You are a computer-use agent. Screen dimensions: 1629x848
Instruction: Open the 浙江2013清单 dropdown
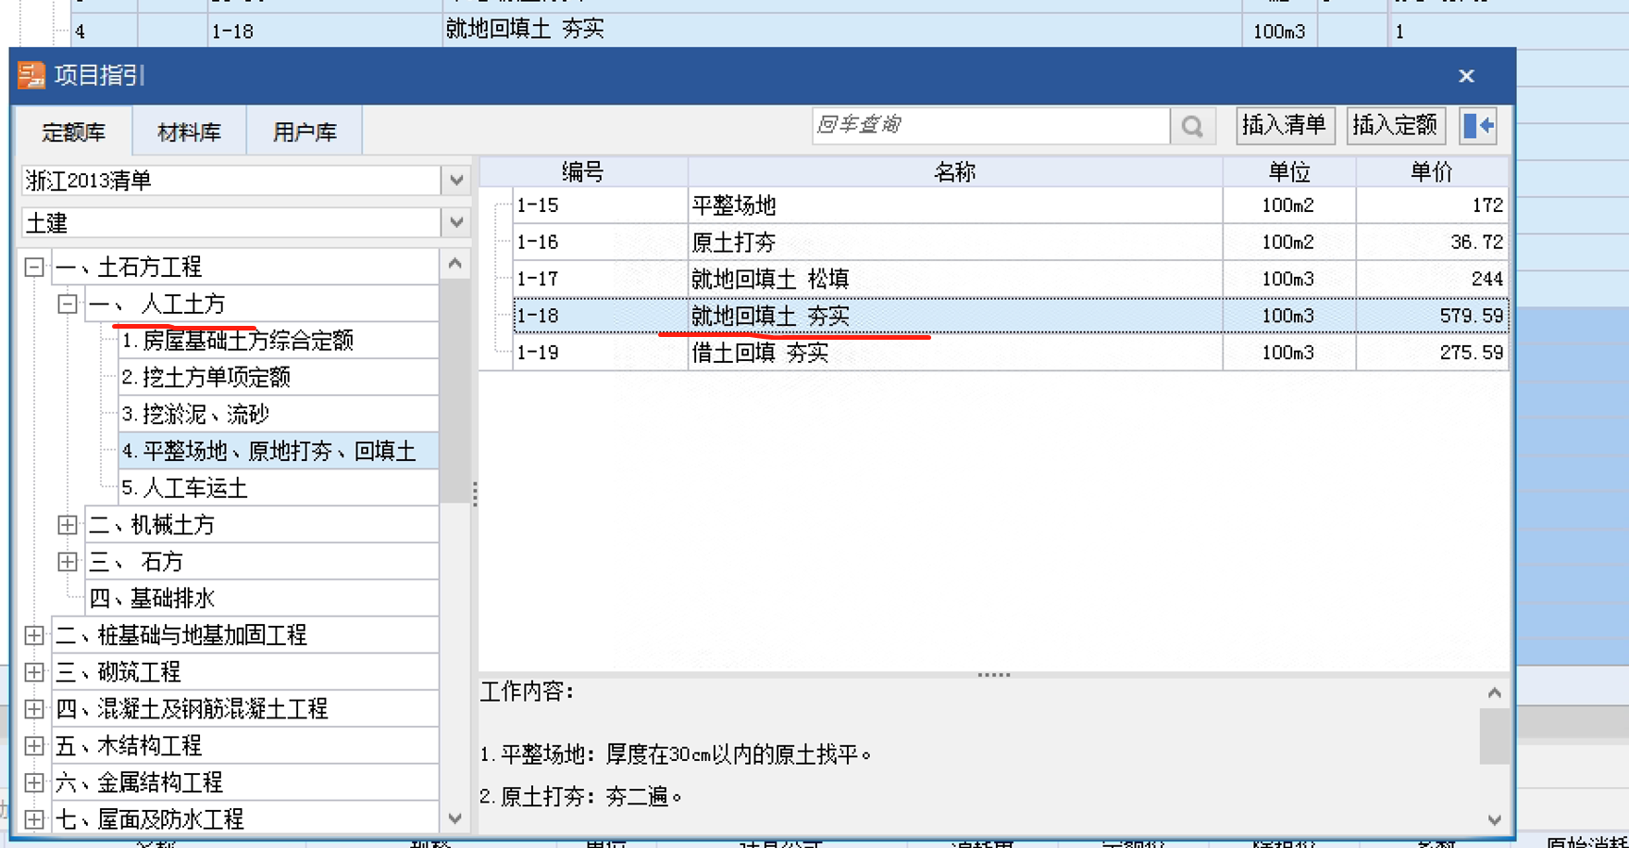coord(456,181)
